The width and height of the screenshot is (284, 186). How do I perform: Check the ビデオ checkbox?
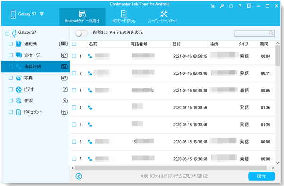click(11, 89)
